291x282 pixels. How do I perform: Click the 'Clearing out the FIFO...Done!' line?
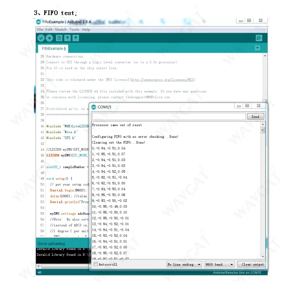pyautogui.click(x=119, y=142)
